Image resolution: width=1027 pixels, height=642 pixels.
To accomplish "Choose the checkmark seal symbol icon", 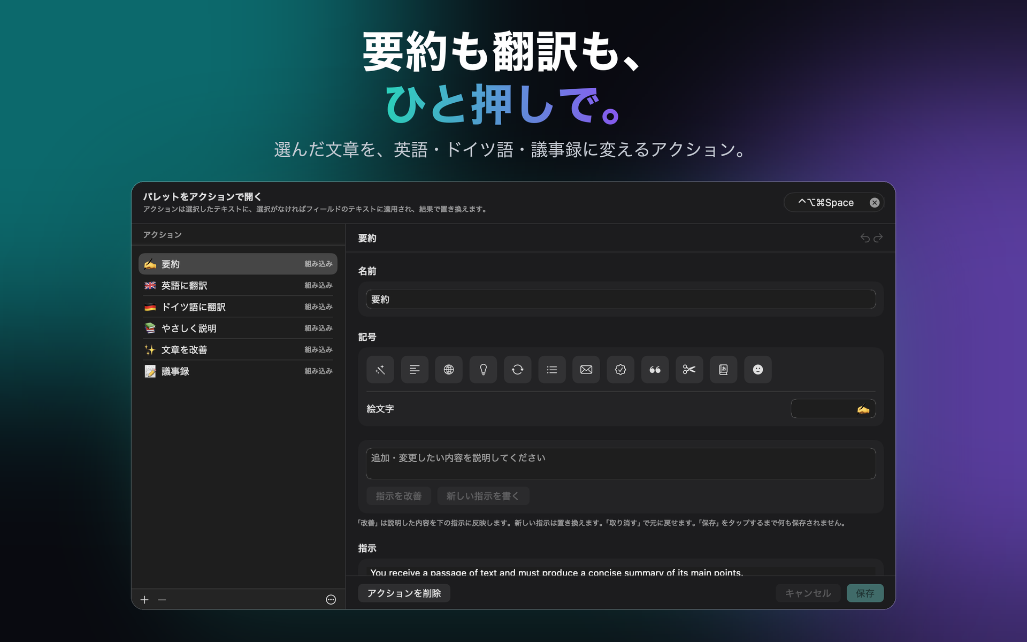I will [x=620, y=370].
